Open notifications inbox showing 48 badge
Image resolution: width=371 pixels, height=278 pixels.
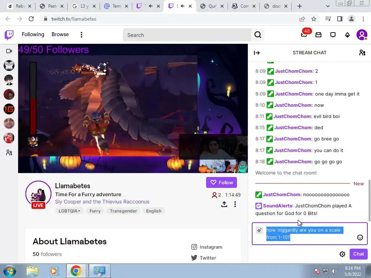click(304, 35)
